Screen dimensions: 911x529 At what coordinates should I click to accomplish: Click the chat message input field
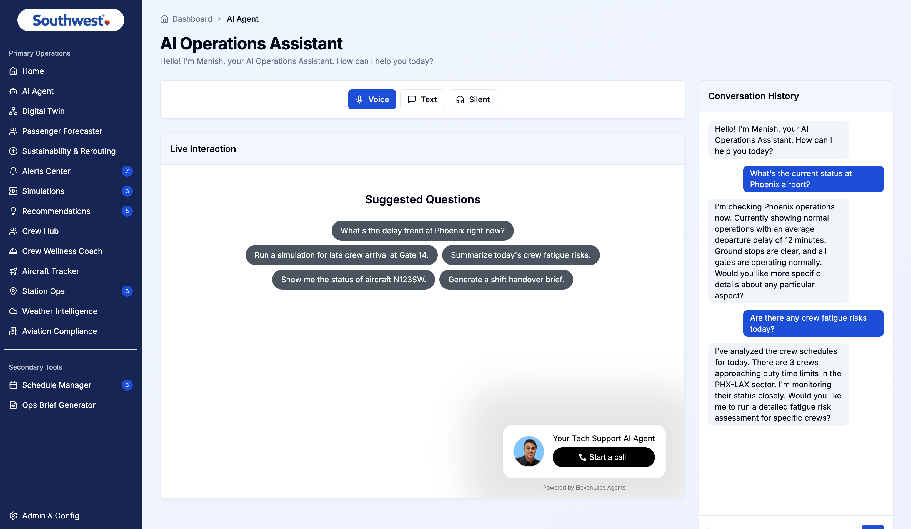782,526
